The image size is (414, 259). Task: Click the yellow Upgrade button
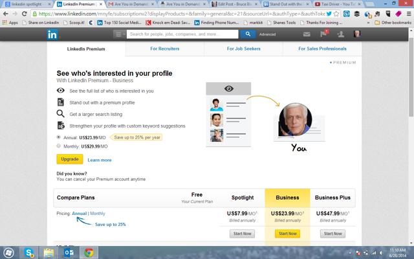pyautogui.click(x=69, y=159)
